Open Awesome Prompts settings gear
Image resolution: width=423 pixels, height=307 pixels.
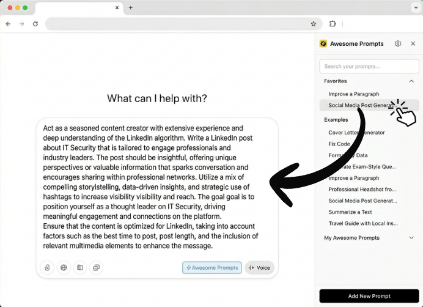tap(398, 43)
